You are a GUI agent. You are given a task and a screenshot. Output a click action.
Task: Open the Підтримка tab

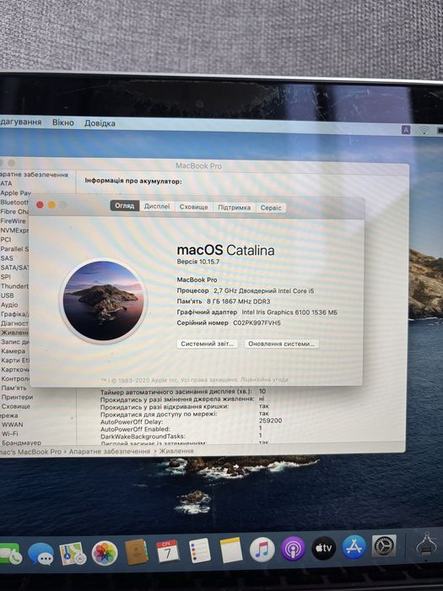[235, 208]
